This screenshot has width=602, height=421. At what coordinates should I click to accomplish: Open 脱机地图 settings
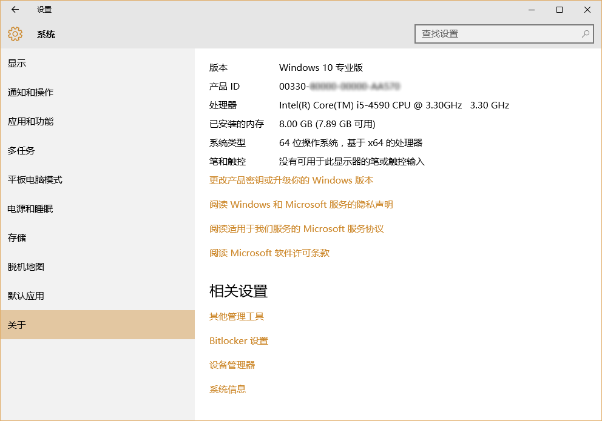26,267
